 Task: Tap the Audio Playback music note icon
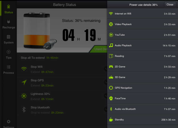(x=111, y=45)
